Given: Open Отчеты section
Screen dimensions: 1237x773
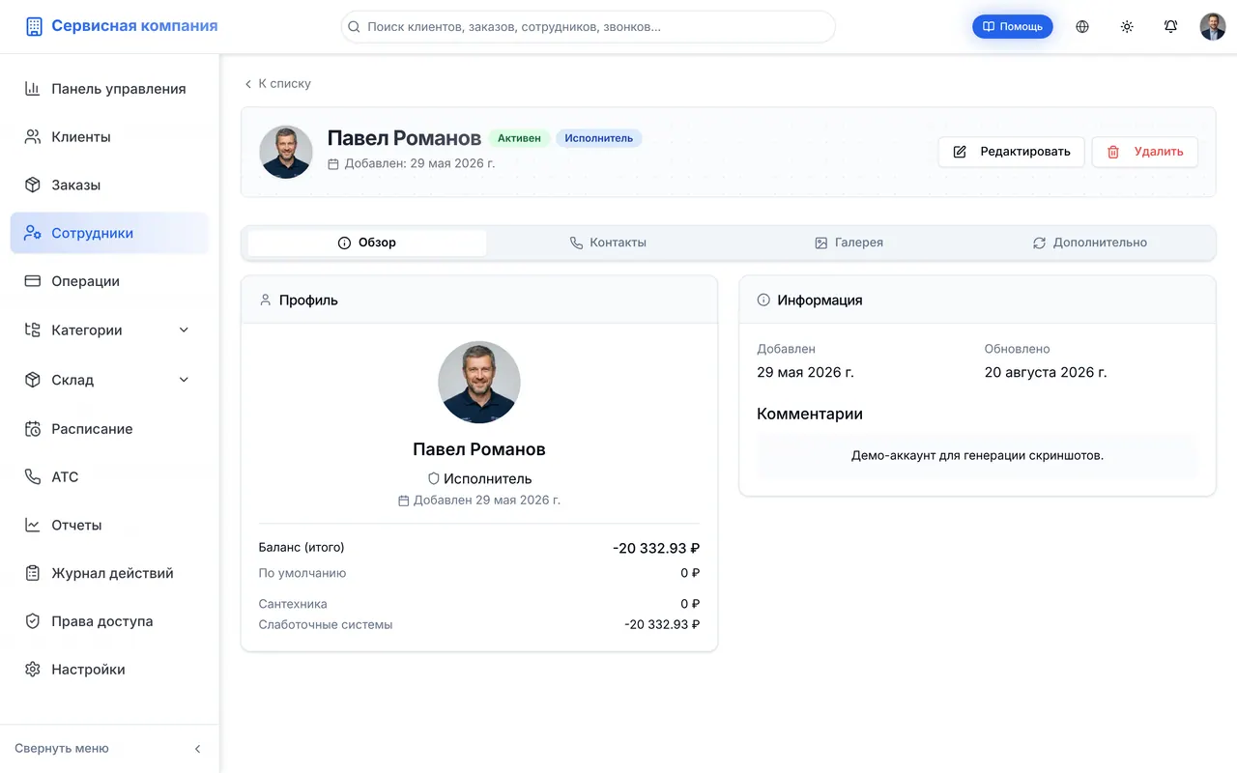Looking at the screenshot, I should [109, 526].
